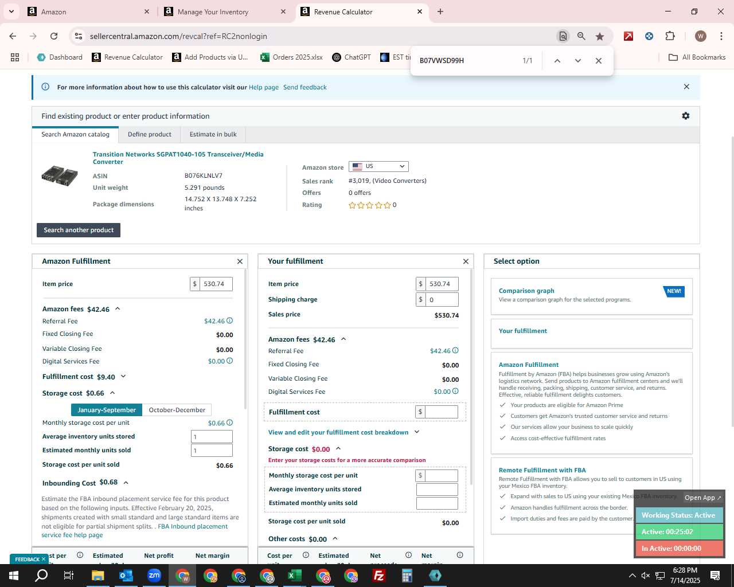The width and height of the screenshot is (734, 587).
Task: Click the Open App button
Action: coord(702,498)
